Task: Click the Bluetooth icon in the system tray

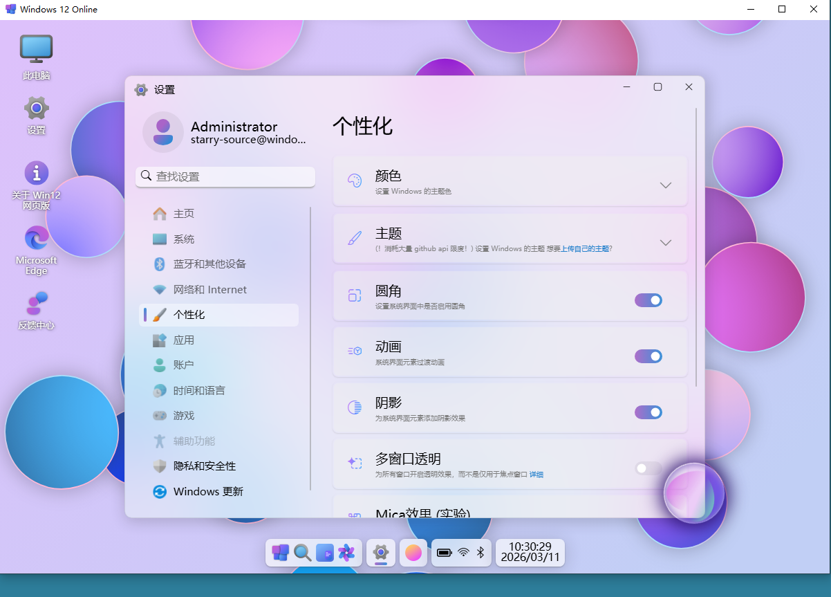Action: [x=481, y=553]
